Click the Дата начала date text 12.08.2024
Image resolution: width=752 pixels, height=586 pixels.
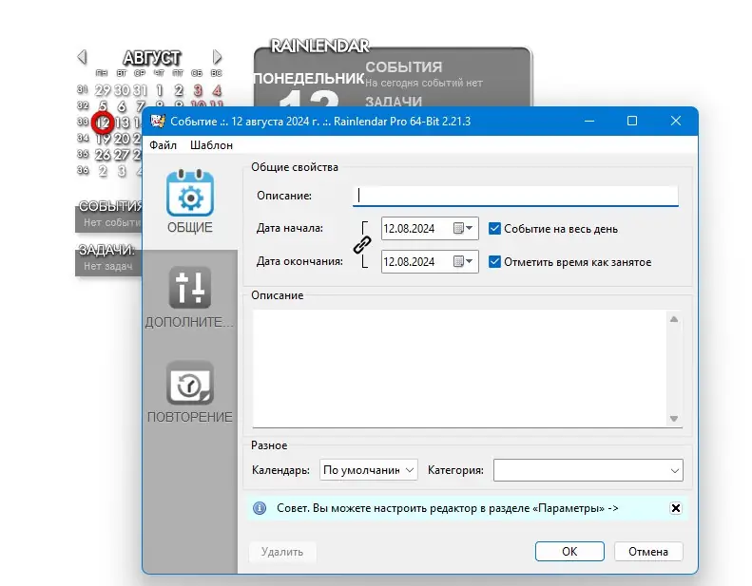click(x=409, y=229)
